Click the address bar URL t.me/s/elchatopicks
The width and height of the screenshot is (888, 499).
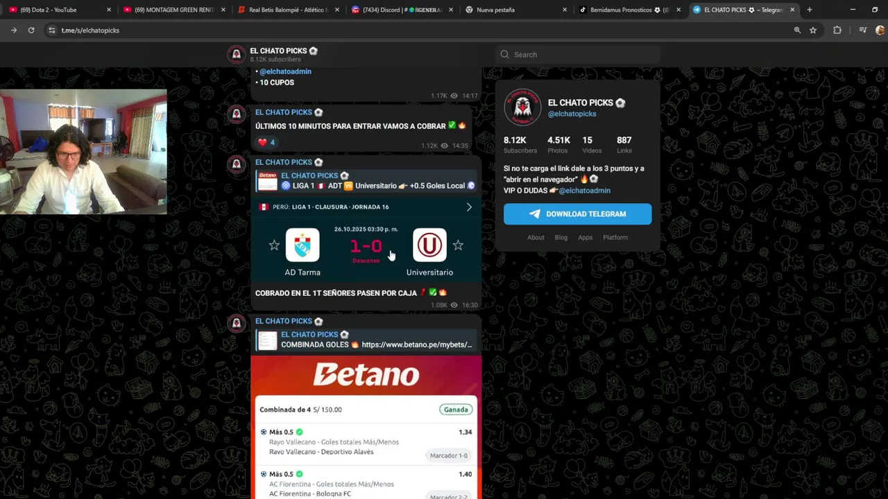point(90,30)
